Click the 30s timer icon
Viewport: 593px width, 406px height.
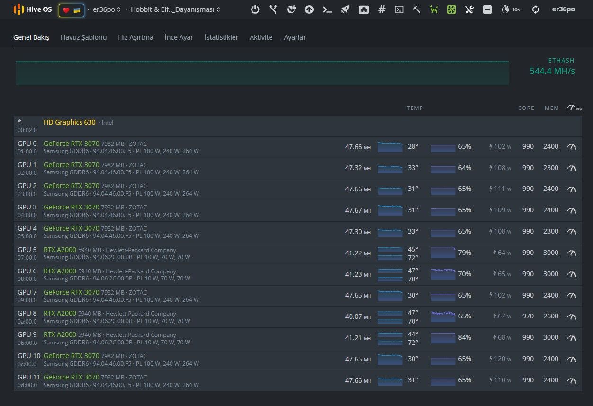click(x=511, y=9)
